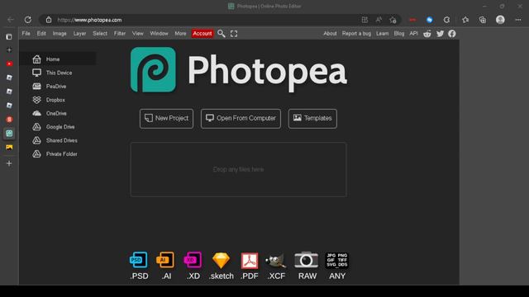Open the More menu
Screen dimensions: 529x297
point(180,33)
